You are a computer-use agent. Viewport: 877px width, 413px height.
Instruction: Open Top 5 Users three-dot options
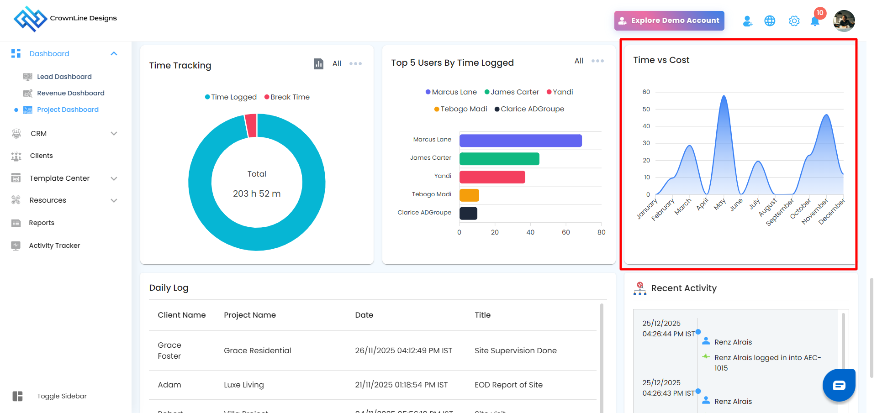(597, 61)
